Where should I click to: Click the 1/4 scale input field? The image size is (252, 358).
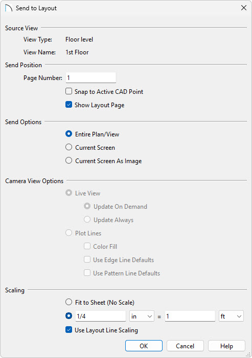point(100,316)
